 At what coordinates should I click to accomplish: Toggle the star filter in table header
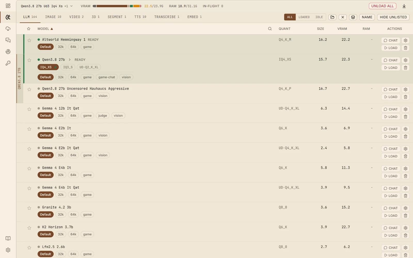(x=29, y=29)
